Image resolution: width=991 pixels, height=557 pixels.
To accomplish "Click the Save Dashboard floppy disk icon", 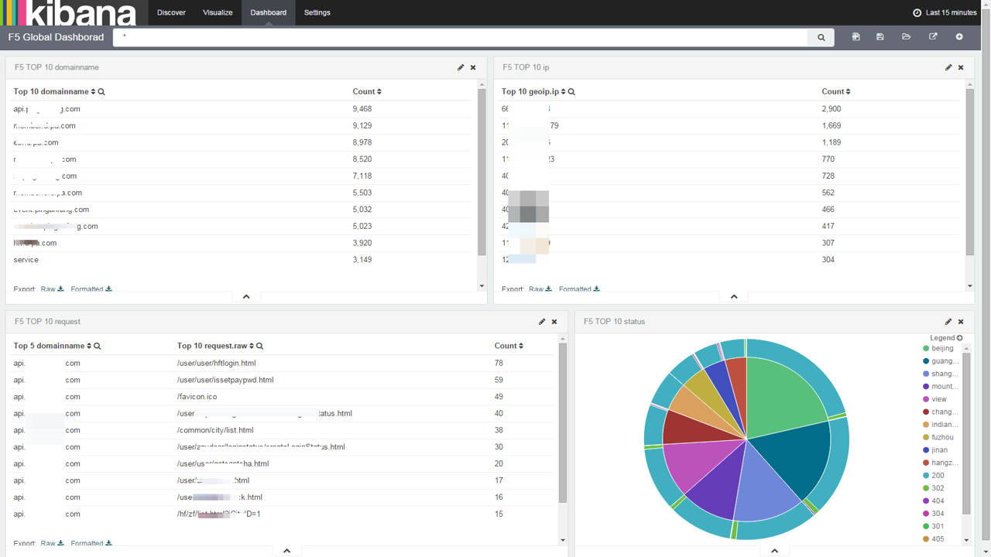I will click(x=880, y=36).
